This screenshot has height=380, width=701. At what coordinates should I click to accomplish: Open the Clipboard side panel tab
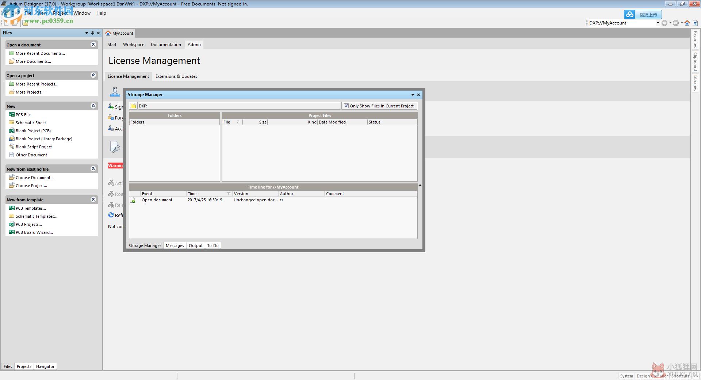pos(696,62)
